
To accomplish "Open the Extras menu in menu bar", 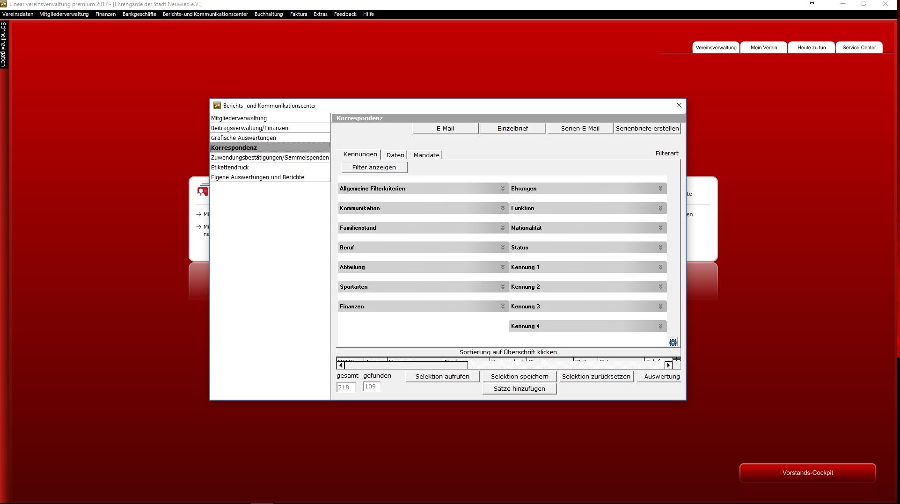I will point(320,14).
